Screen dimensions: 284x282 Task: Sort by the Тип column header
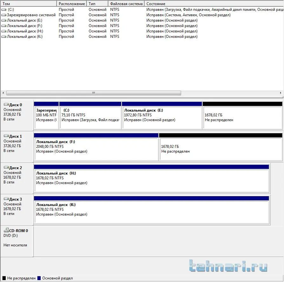[98, 3]
